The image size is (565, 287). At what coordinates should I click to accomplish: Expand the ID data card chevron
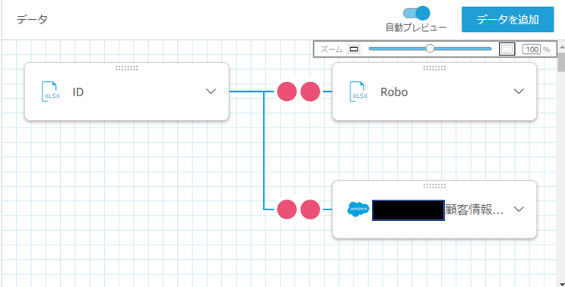[x=211, y=91]
